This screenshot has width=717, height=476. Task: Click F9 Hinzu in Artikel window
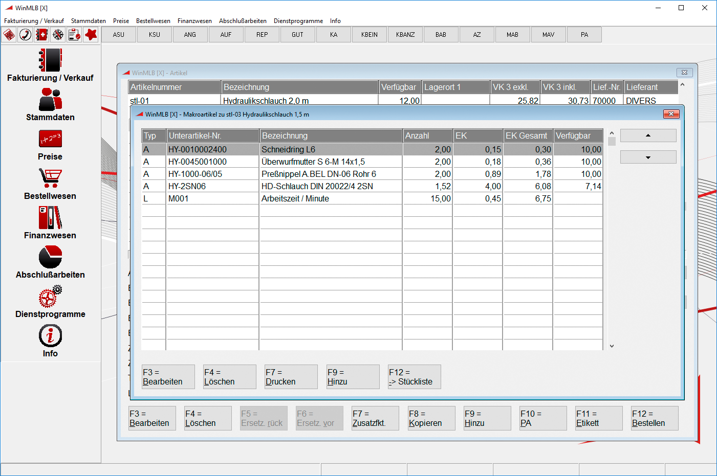coord(487,418)
